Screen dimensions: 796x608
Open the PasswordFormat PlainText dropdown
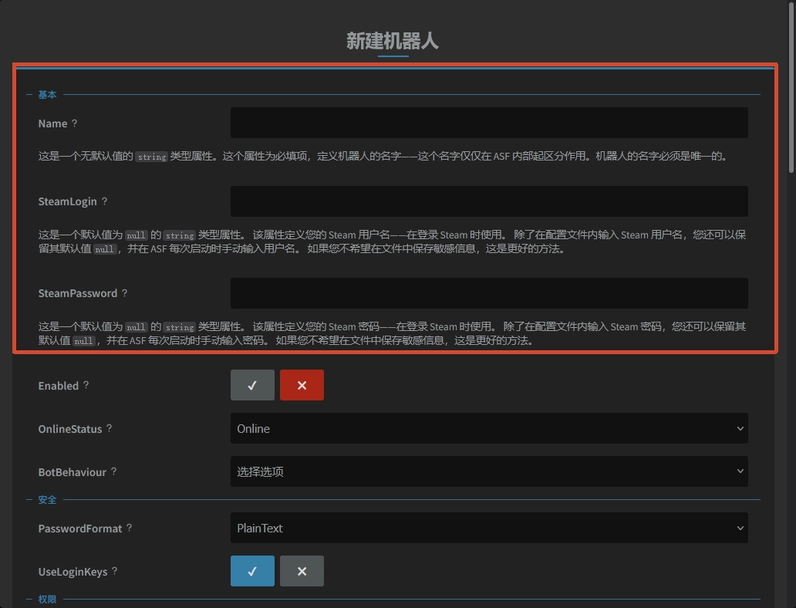[489, 528]
